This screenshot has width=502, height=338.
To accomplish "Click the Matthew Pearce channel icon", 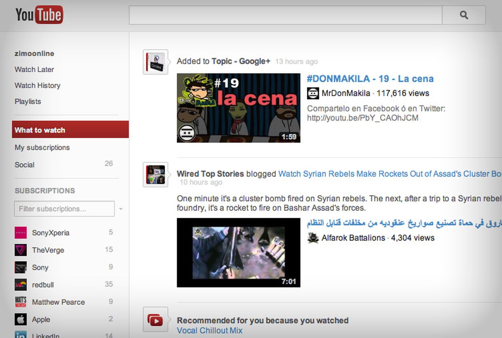I will click(21, 302).
